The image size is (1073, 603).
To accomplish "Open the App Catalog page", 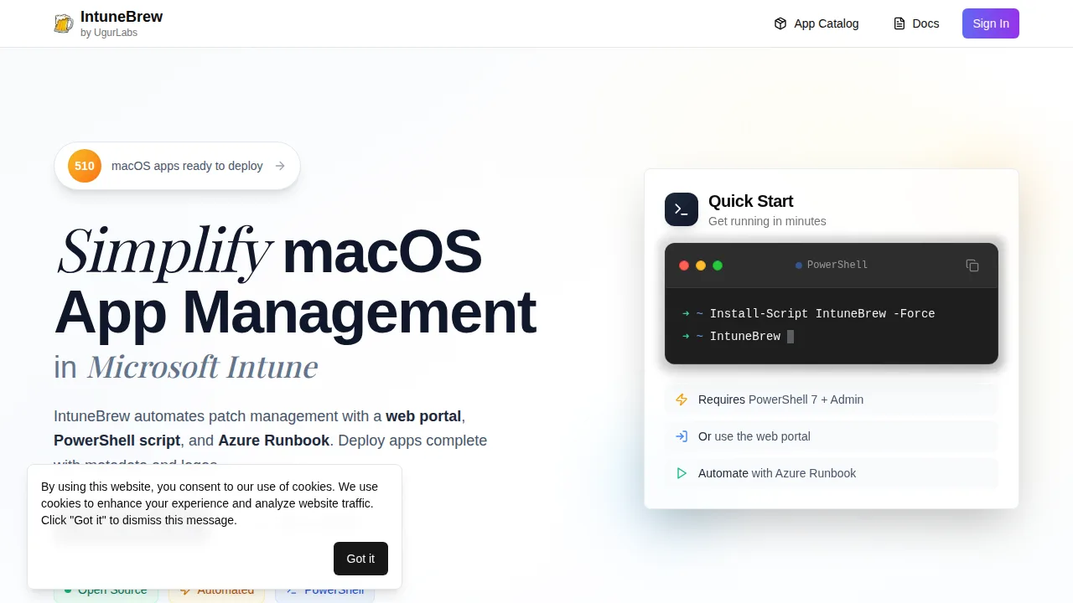I will pyautogui.click(x=816, y=23).
